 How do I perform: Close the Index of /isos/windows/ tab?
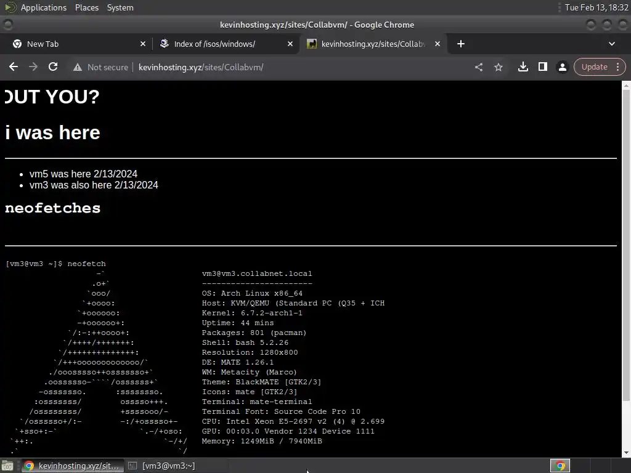tap(290, 44)
